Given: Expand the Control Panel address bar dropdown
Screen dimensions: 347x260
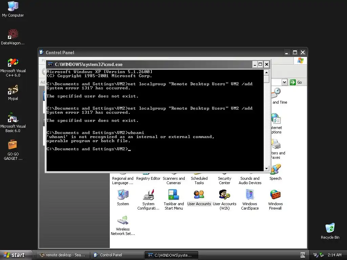Looking at the screenshot, I should 284,82.
